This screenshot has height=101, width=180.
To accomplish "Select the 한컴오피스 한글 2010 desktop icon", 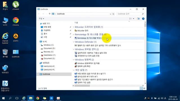I will [x=5, y=86].
